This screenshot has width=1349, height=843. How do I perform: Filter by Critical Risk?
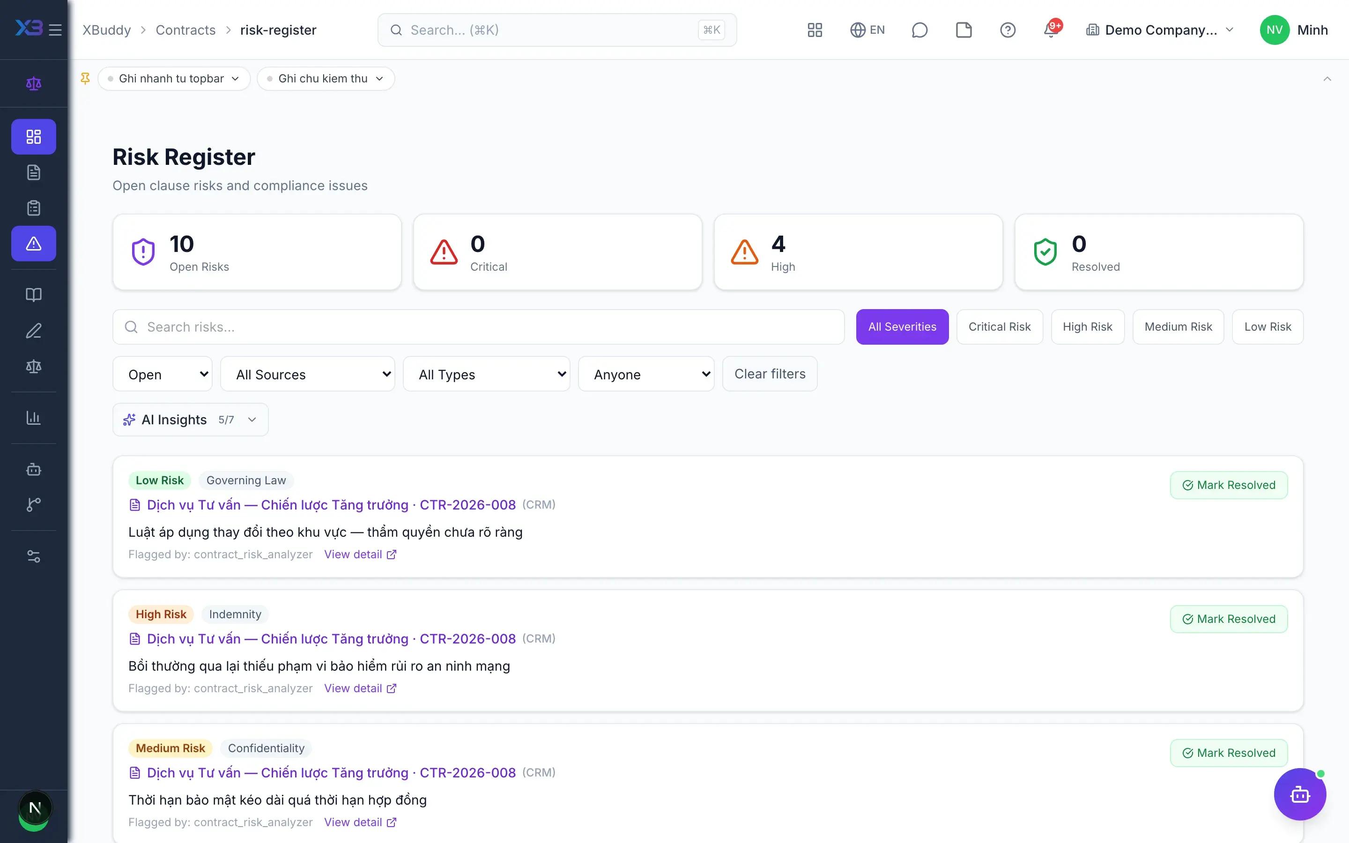(999, 327)
